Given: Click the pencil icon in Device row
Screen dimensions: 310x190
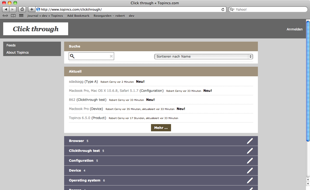Looking at the screenshot, I should pos(250,171).
